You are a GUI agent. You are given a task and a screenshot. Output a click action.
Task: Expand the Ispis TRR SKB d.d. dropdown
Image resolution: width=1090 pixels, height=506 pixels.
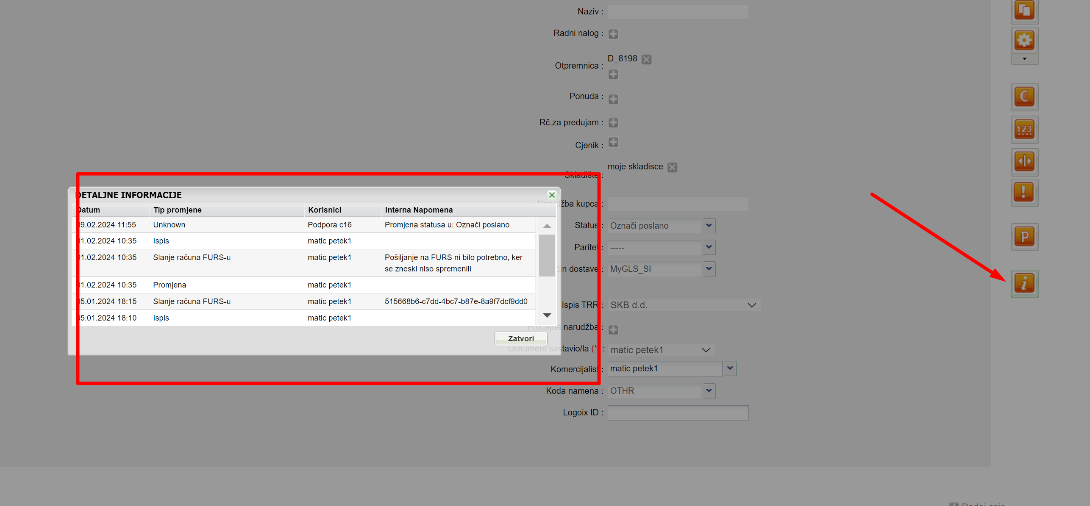coord(752,305)
